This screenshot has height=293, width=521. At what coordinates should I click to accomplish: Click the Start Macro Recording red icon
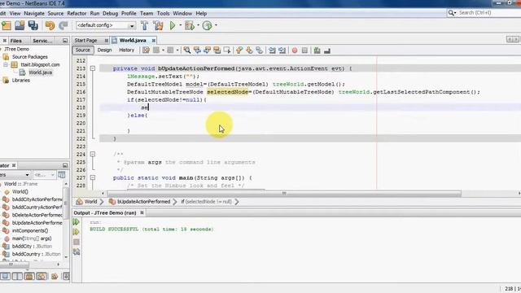click(x=295, y=50)
